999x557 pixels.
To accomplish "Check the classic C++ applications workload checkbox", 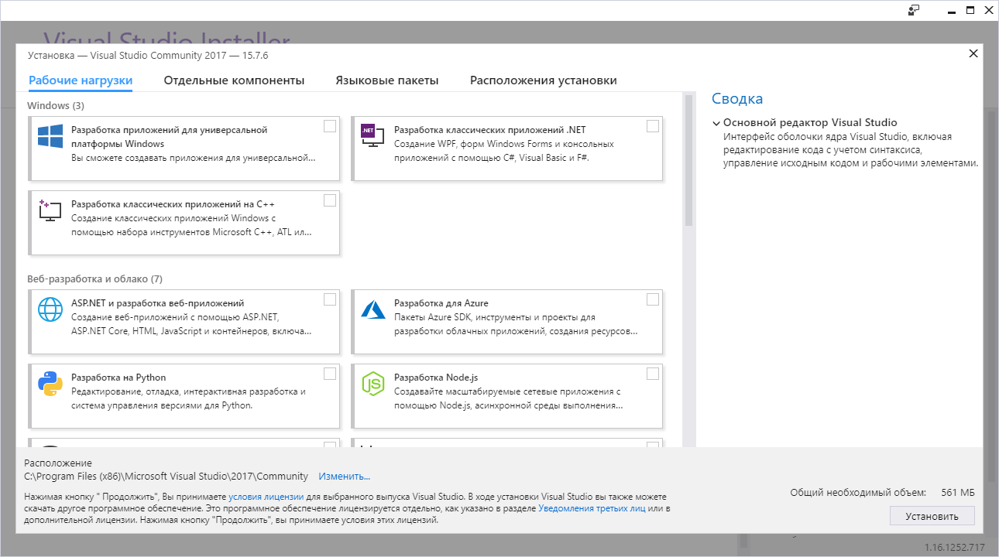I will coord(330,200).
